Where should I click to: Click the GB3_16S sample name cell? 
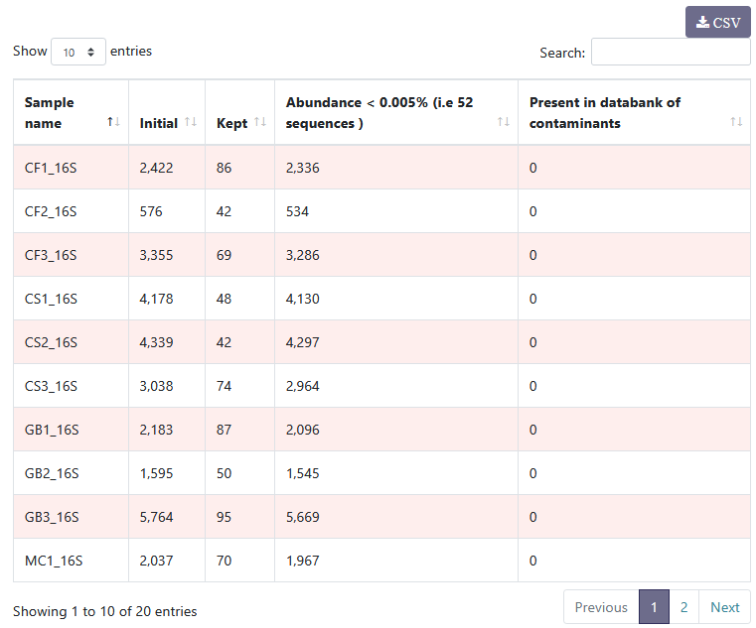pyautogui.click(x=51, y=517)
